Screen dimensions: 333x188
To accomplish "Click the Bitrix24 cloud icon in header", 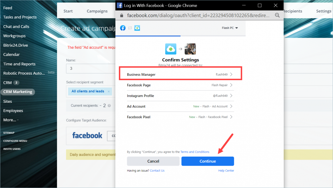I will (x=137, y=28).
